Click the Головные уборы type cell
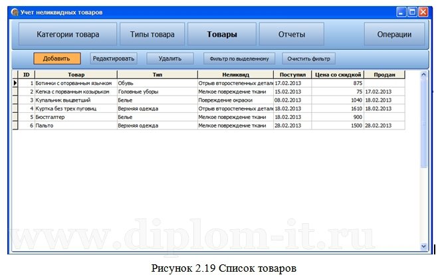The image size is (442, 275). coord(158,92)
